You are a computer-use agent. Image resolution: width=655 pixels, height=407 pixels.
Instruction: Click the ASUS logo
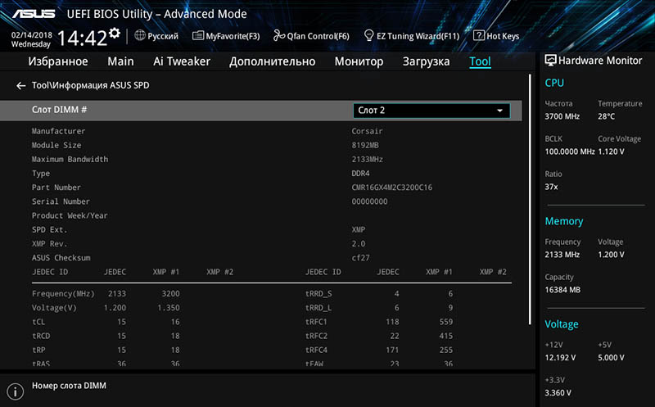point(34,14)
